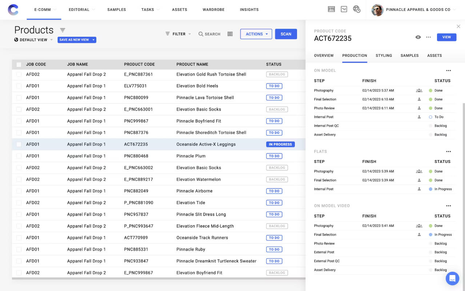Open the activity chart icon in header

(344, 9)
